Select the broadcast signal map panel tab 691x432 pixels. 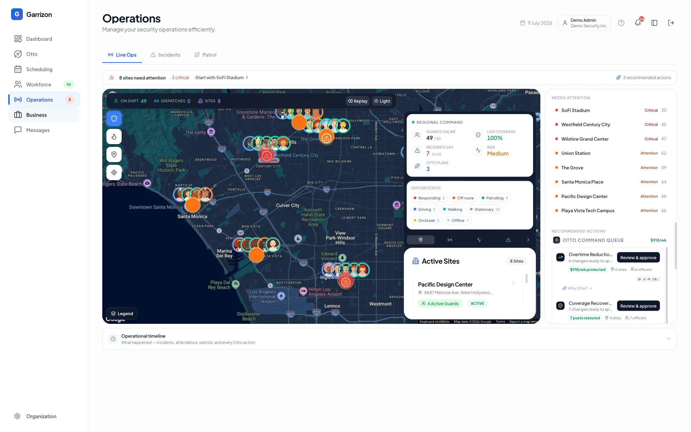[450, 240]
